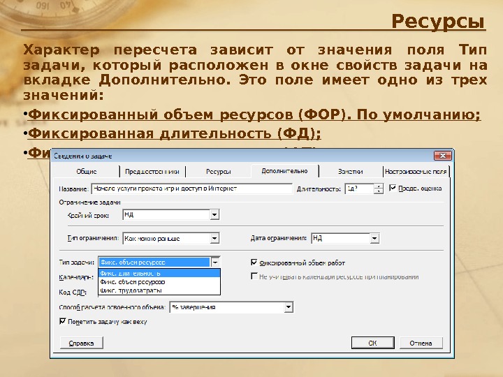Click the Справка button

[82, 343]
